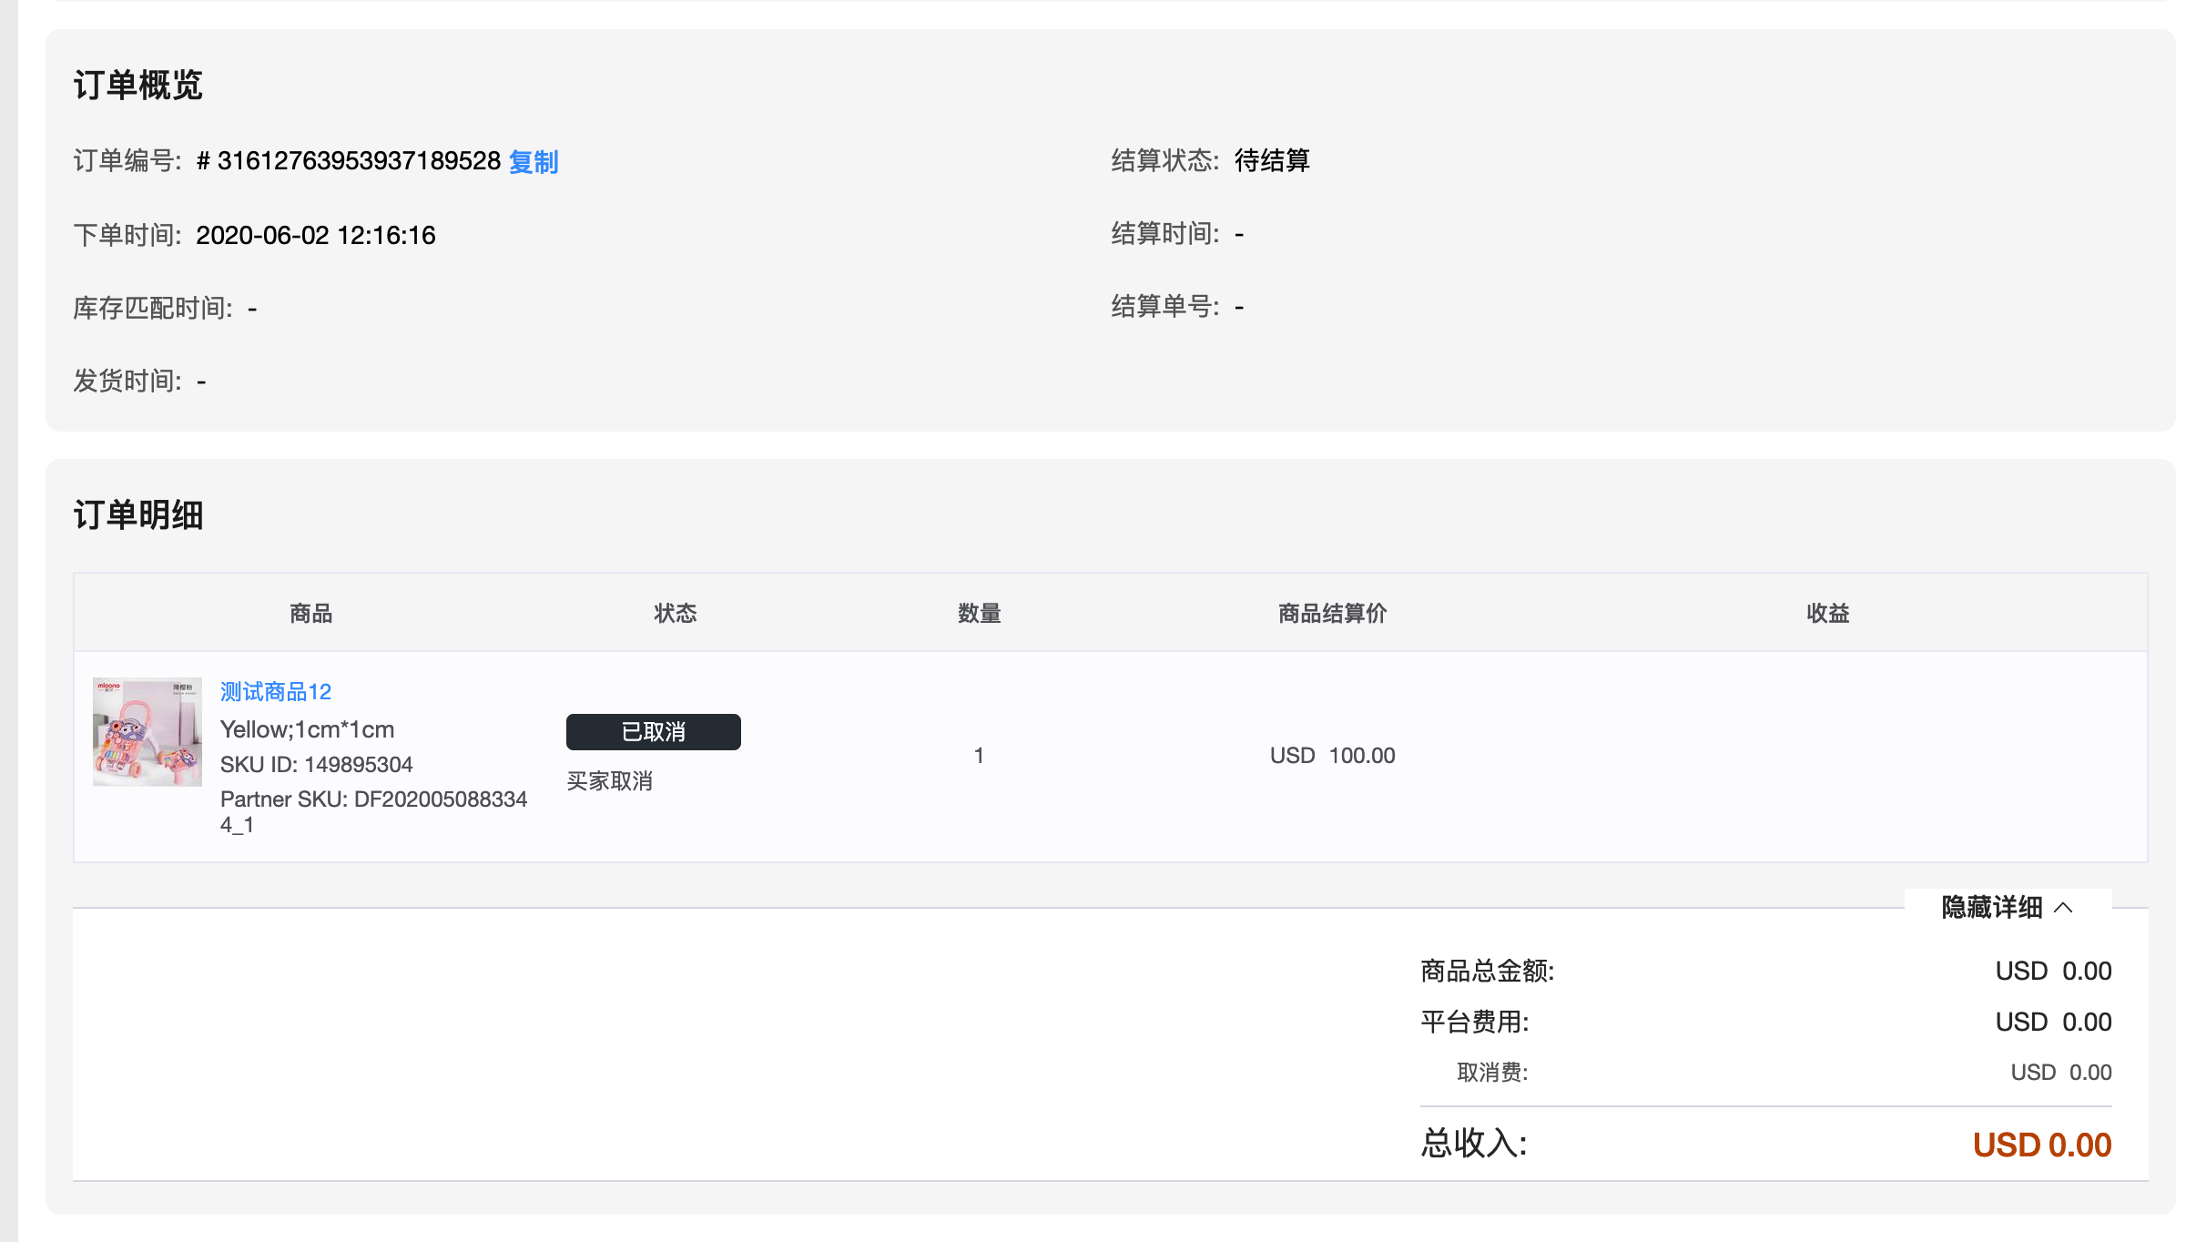The image size is (2196, 1242).
Task: Click the Partner SKU value
Action: click(x=373, y=799)
